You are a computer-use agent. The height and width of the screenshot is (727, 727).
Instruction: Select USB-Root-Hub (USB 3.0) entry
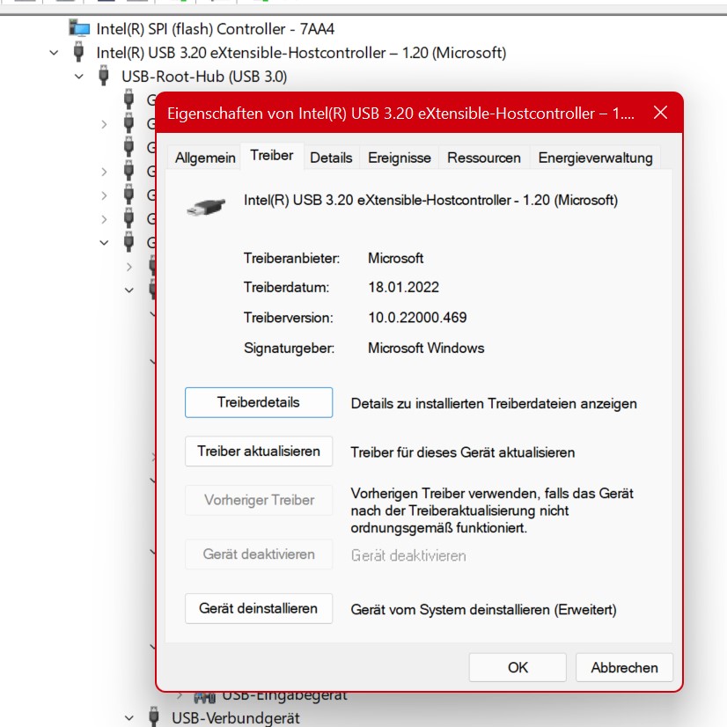[x=204, y=77]
